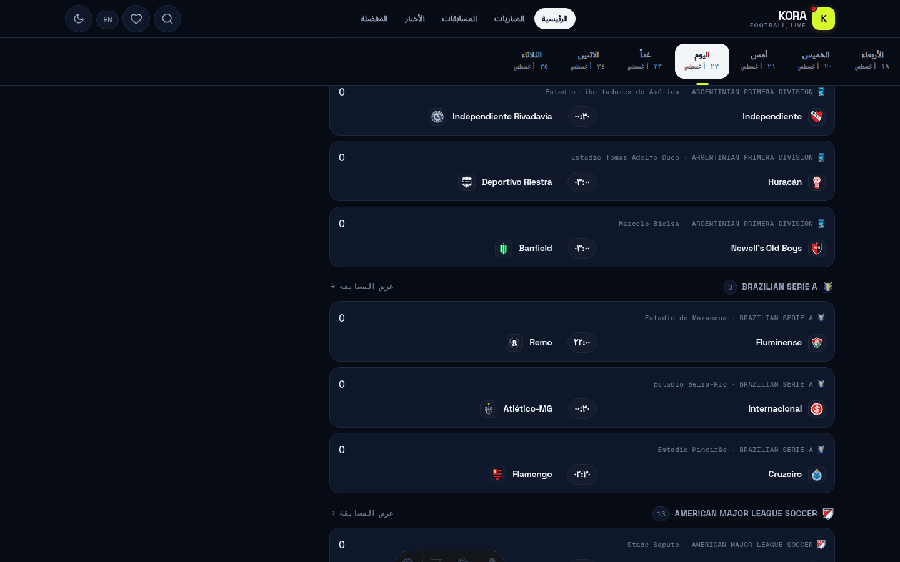The width and height of the screenshot is (900, 562).
Task: Click the Deportivo Riestra club crest
Action: 467,182
